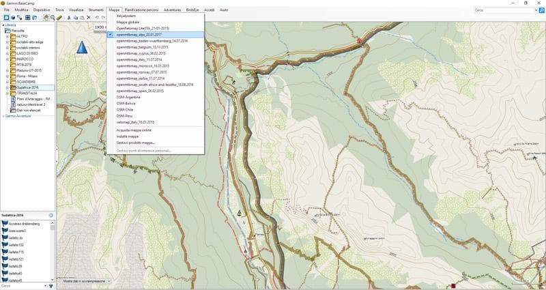Click the third toolbar view icon
This screenshot has width=546, height=290.
coord(20,18)
